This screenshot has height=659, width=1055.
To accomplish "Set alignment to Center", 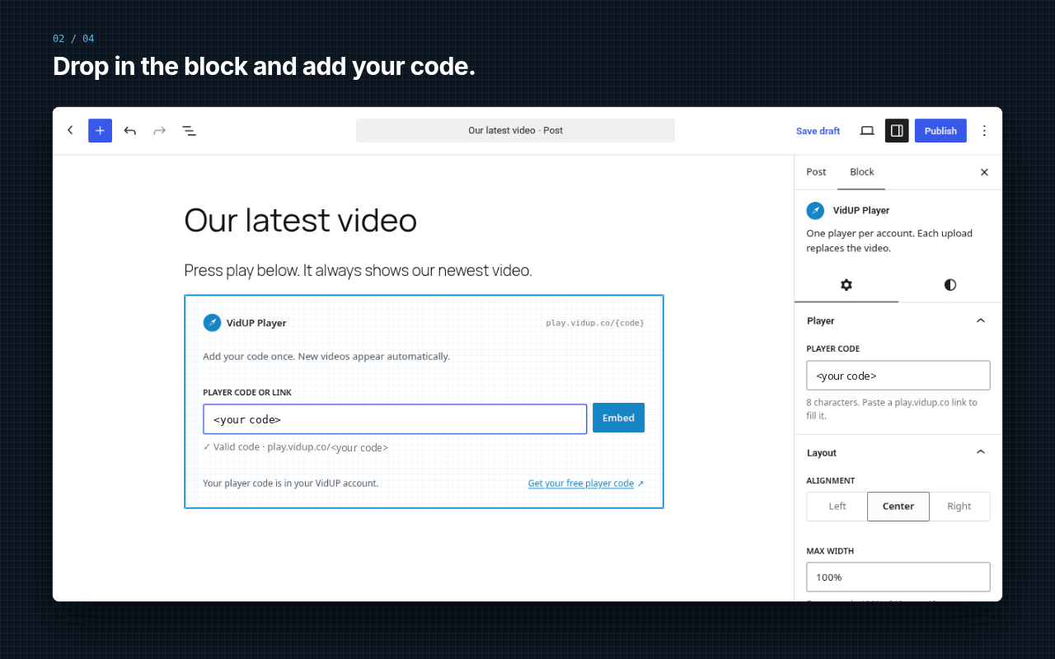I will tap(898, 507).
